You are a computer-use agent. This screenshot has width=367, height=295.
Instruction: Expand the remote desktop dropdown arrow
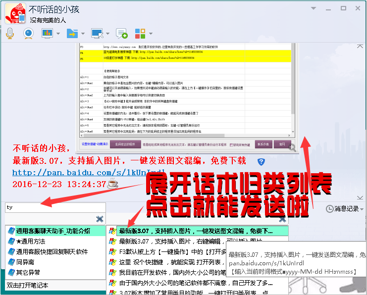[x=107, y=34]
